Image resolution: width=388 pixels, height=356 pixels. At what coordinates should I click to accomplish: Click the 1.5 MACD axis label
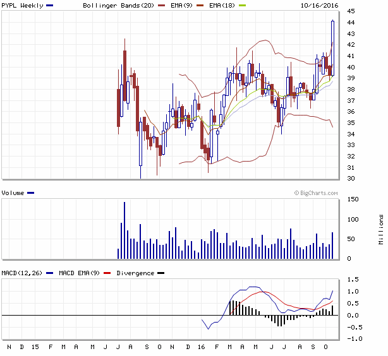[x=353, y=280]
